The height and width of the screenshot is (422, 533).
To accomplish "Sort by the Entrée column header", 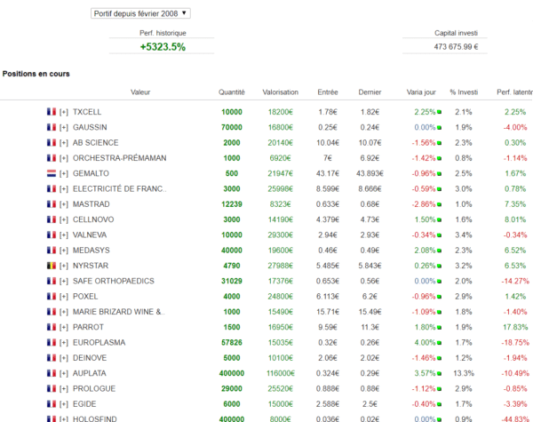I will [328, 92].
